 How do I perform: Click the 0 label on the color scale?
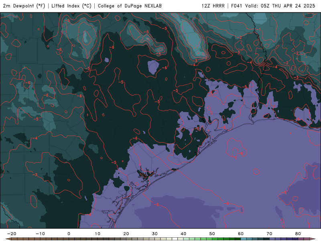tap(69, 234)
